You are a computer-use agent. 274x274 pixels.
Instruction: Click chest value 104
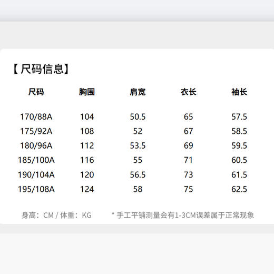[x=87, y=117]
